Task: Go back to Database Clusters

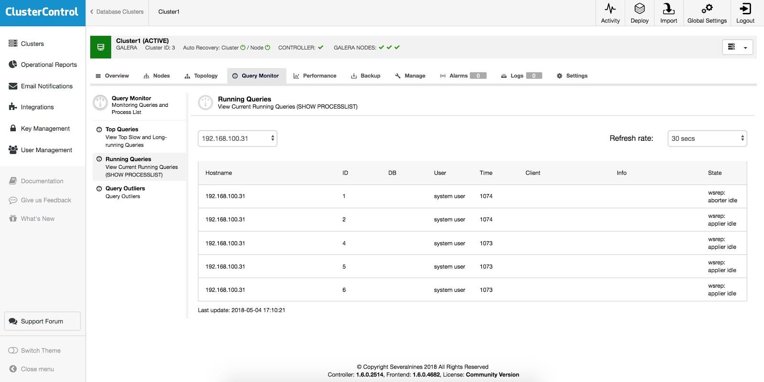Action: pyautogui.click(x=117, y=12)
